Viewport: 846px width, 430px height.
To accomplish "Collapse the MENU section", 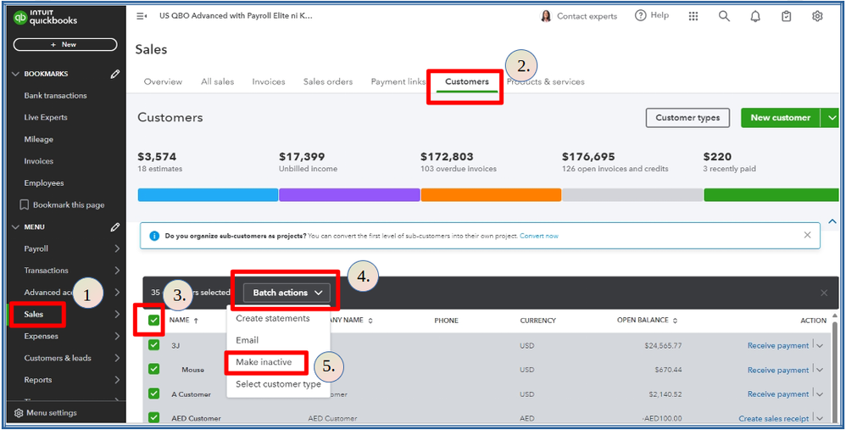I will [x=15, y=227].
